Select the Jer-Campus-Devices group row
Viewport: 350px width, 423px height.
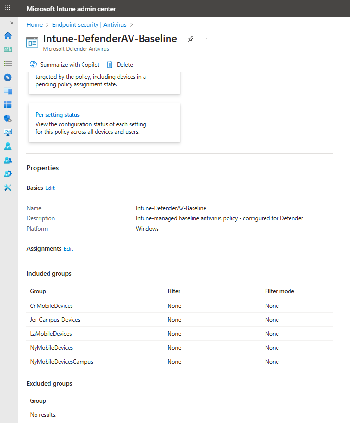pyautogui.click(x=180, y=320)
